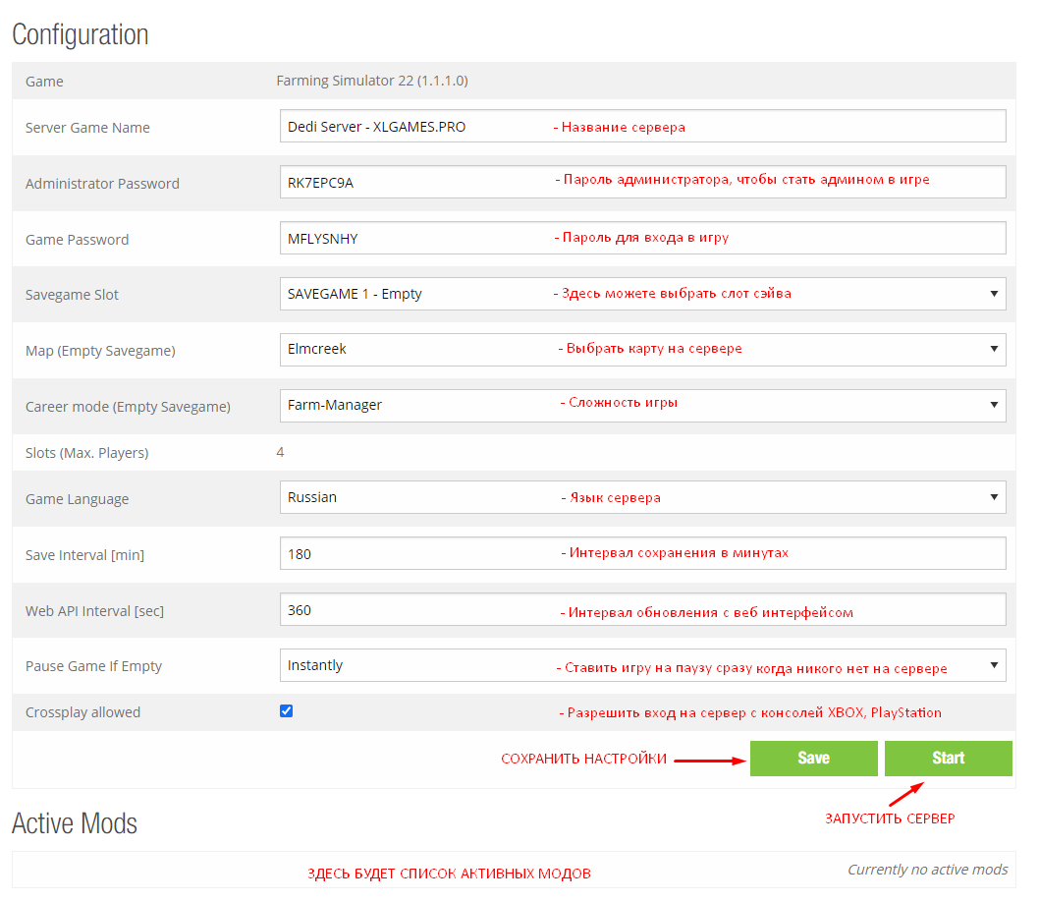The height and width of the screenshot is (903, 1039).
Task: Click the 'Server Game Name' row label
Action: click(87, 128)
